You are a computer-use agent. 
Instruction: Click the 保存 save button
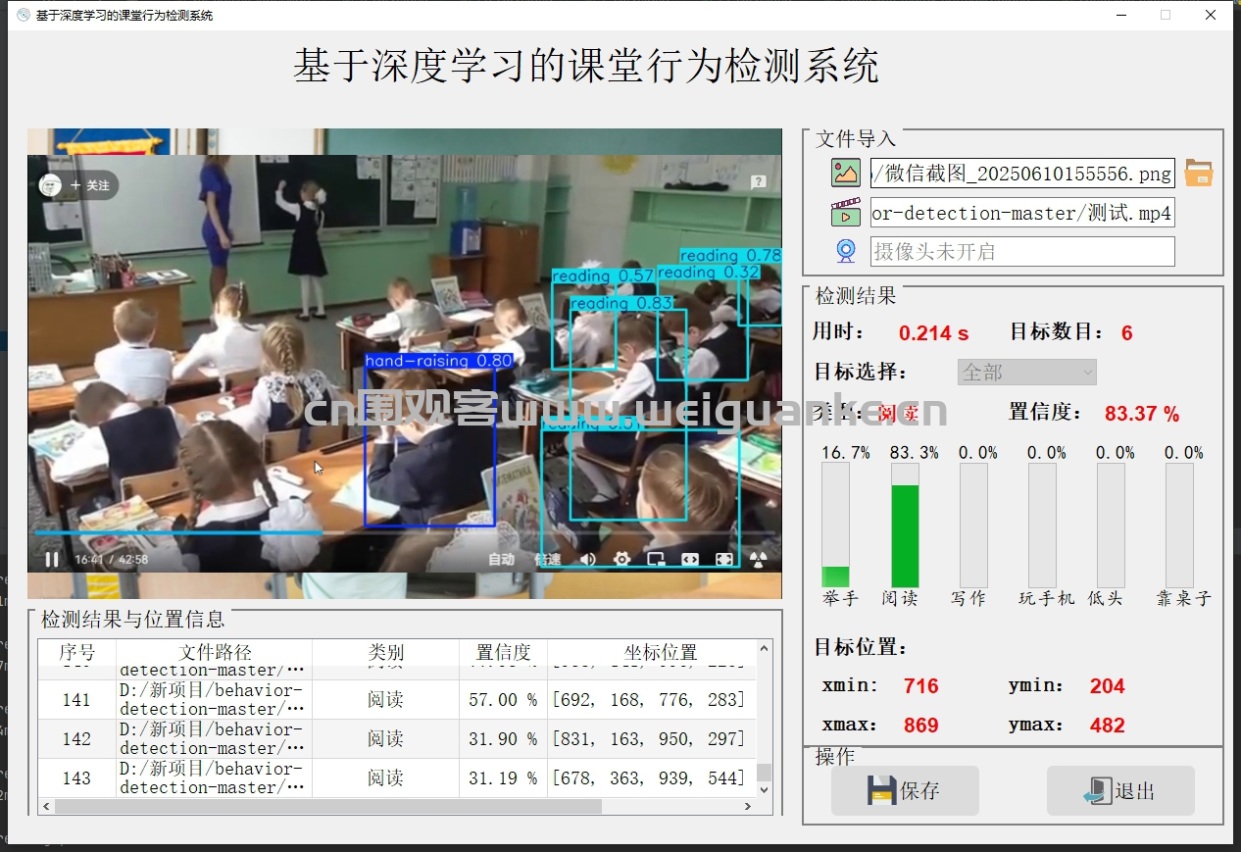pos(905,790)
